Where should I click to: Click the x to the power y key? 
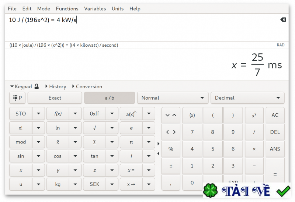coord(254,115)
